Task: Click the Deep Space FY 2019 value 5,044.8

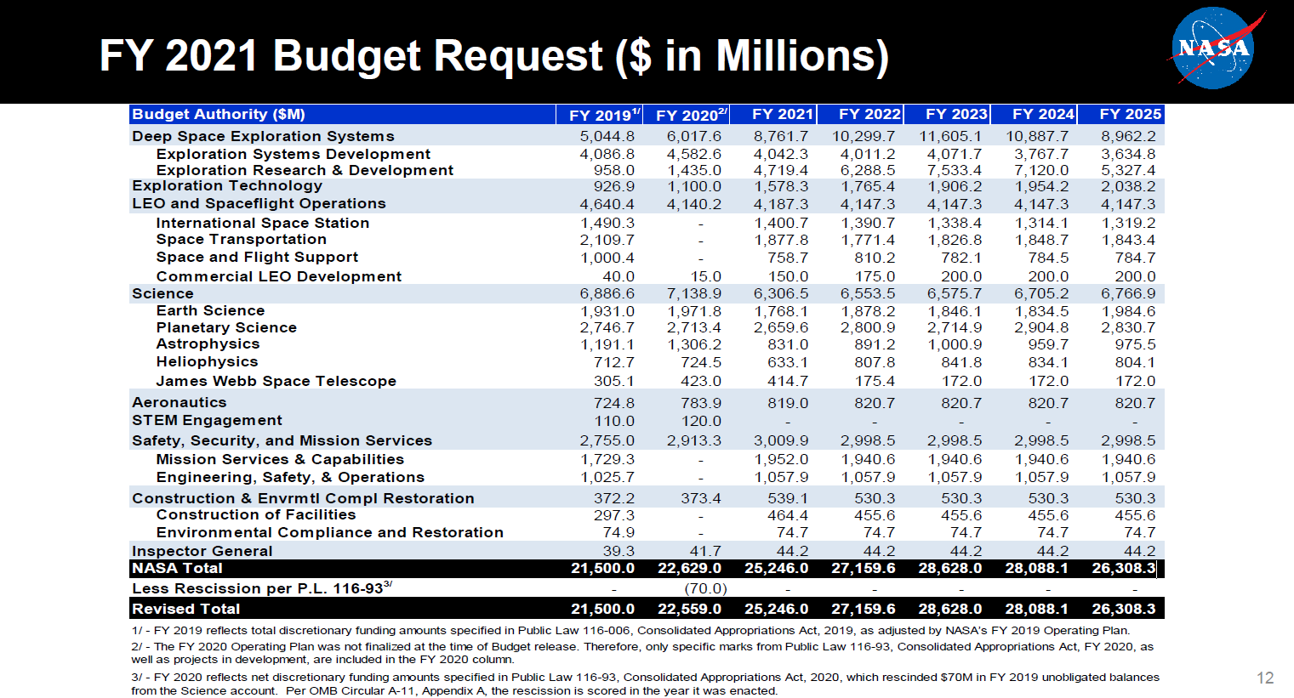Action: 607,136
